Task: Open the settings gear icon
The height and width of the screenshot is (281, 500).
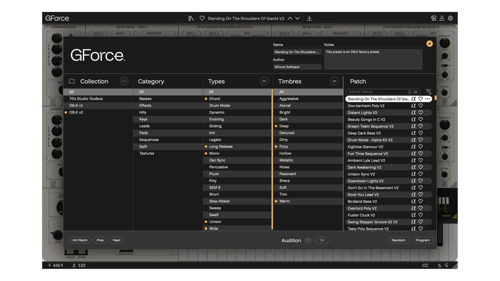Action: coord(450,18)
